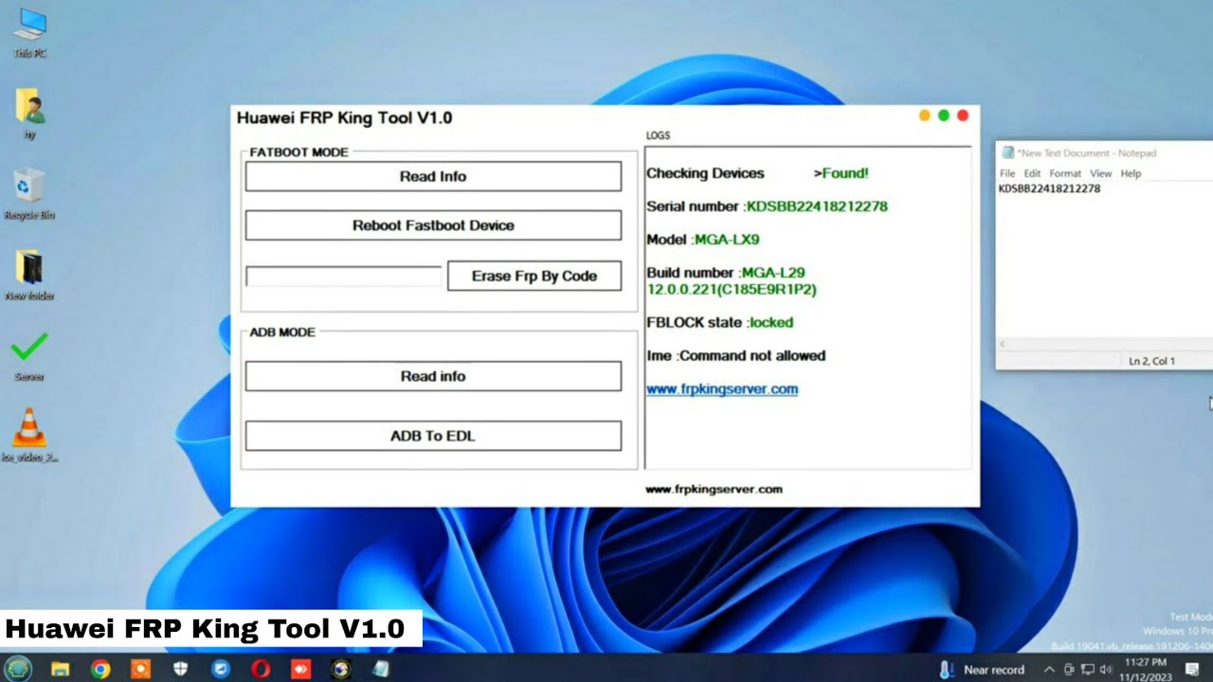The width and height of the screenshot is (1213, 682).
Task: Open File menu in Notepad
Action: click(x=1007, y=173)
